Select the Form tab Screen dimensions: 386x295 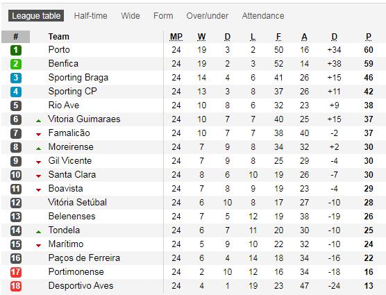(x=163, y=16)
